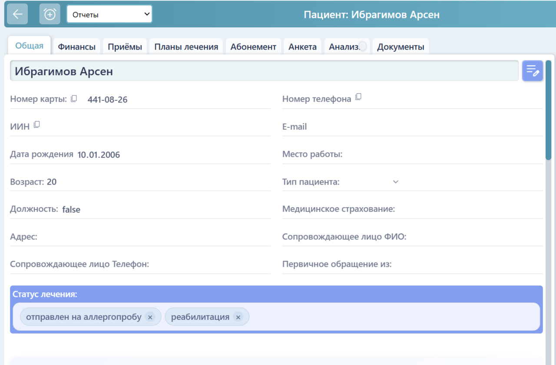Image resolution: width=556 pixels, height=365 pixels.
Task: Click the header title 'Пациент: Ибрагимов Арсен'
Action: [372, 14]
